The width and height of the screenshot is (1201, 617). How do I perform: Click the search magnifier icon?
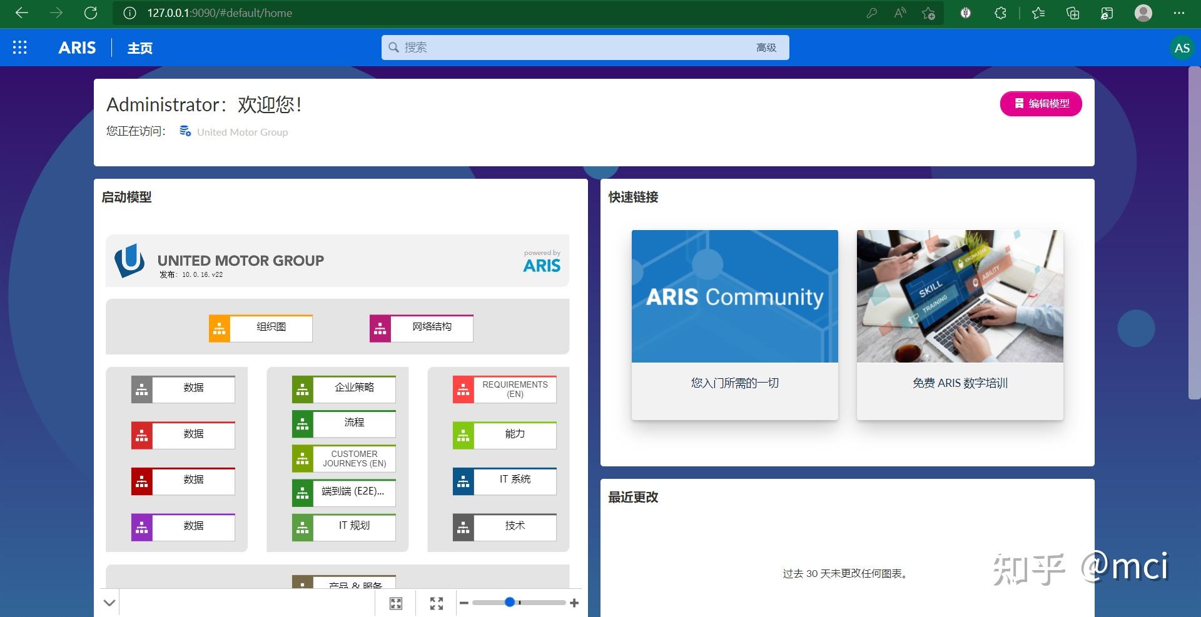coord(393,48)
